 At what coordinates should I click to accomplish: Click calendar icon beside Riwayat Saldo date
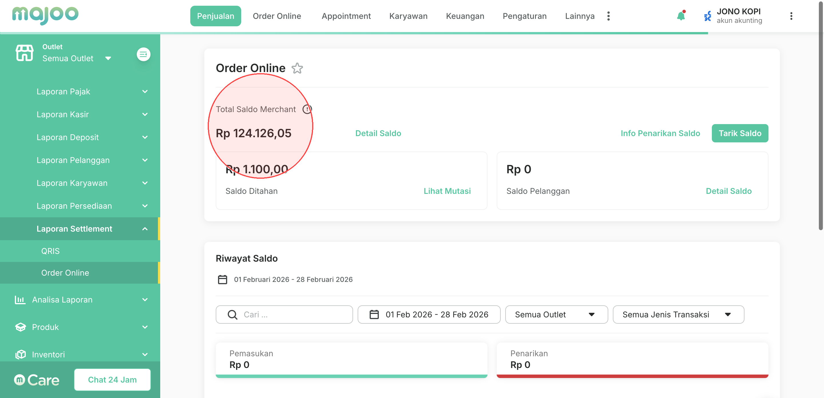tap(222, 279)
